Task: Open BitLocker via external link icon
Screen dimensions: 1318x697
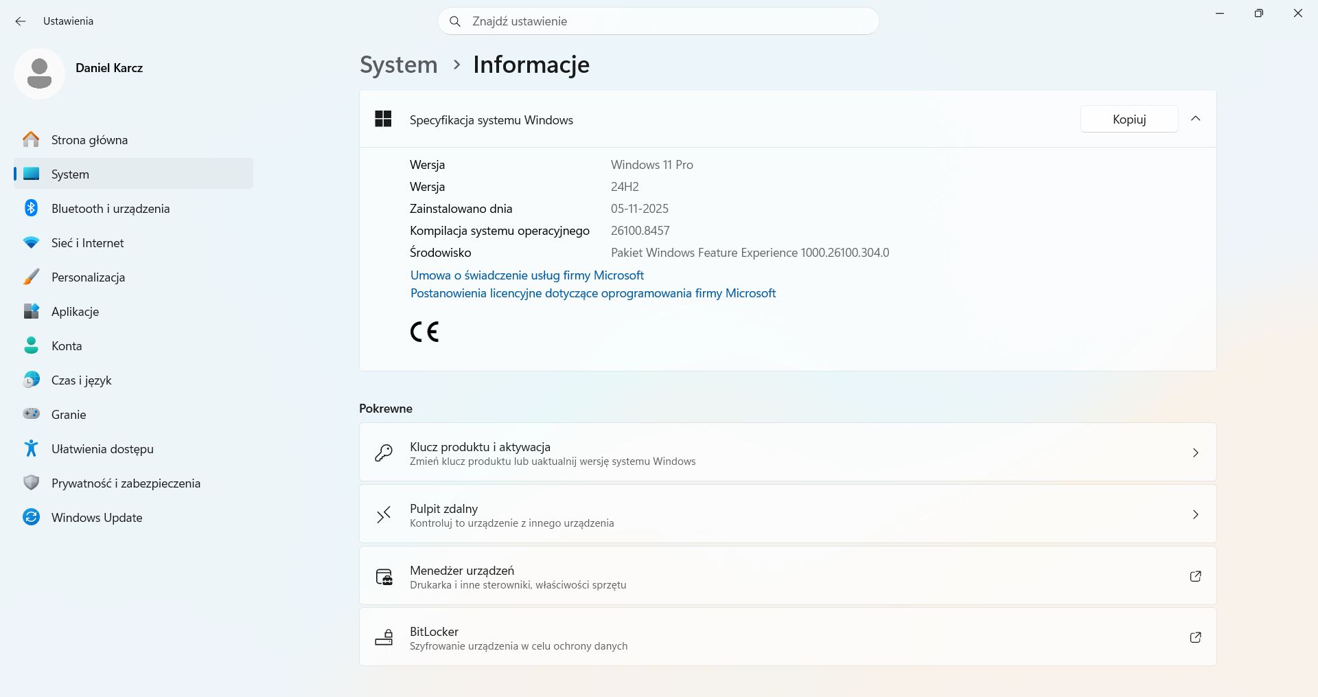Action: tap(1195, 637)
